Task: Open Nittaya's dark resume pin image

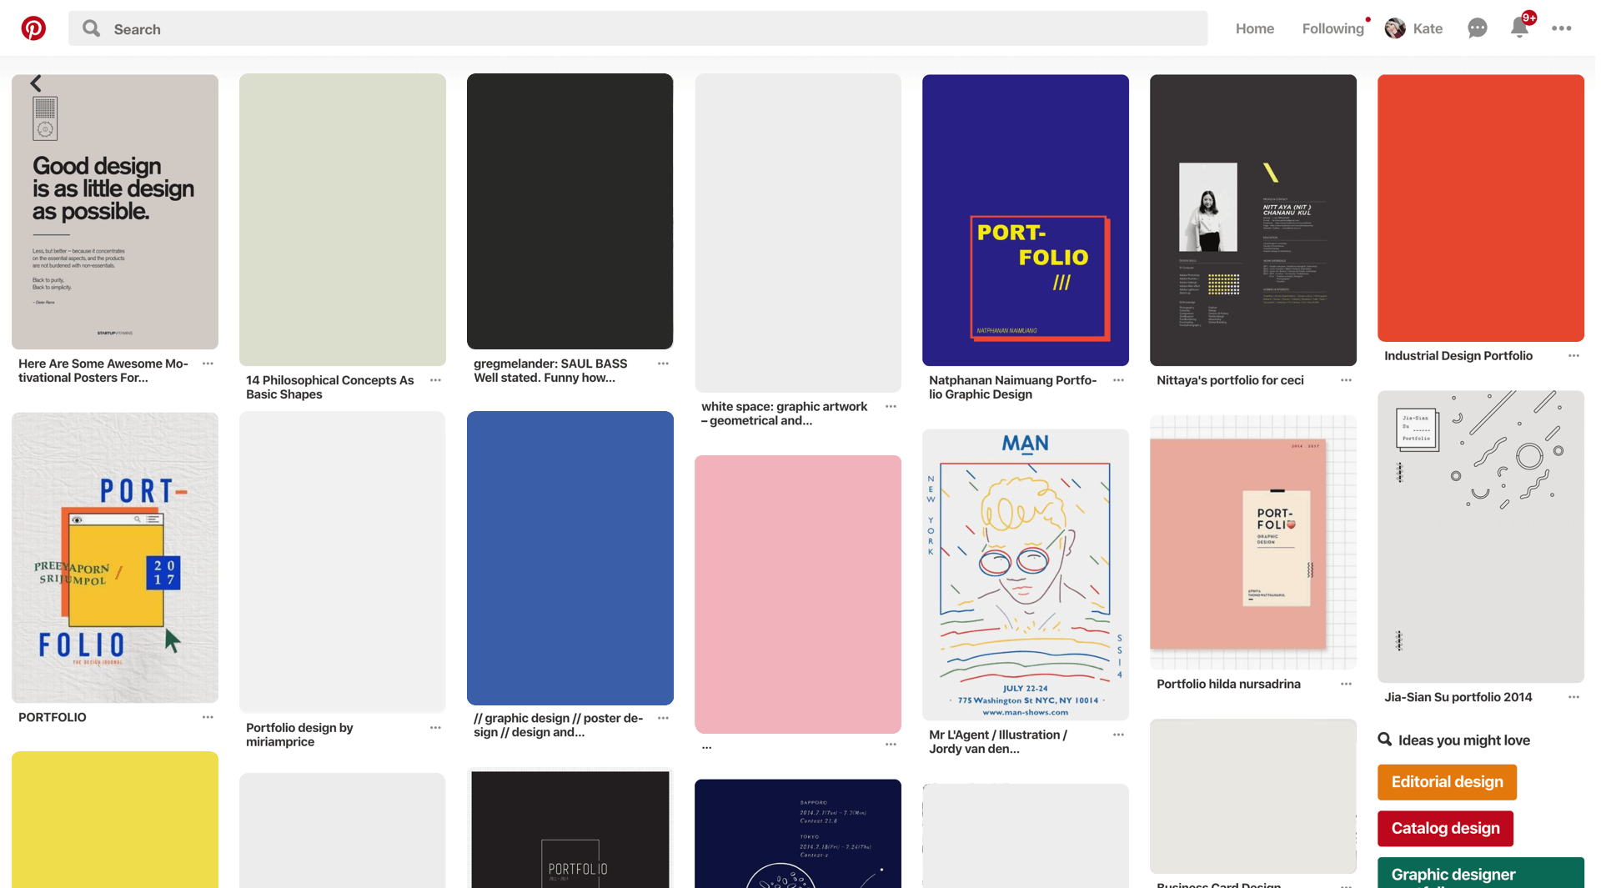Action: (x=1253, y=220)
